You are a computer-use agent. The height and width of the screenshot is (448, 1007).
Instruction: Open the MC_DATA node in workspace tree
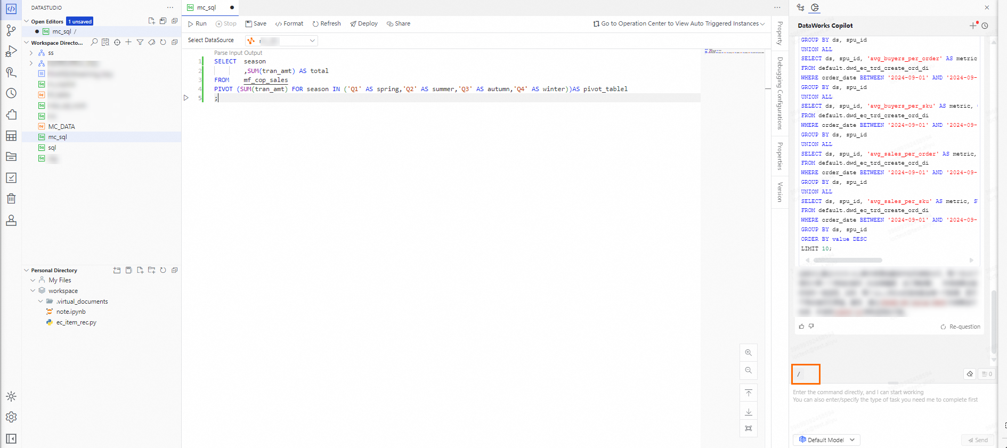[x=61, y=127]
